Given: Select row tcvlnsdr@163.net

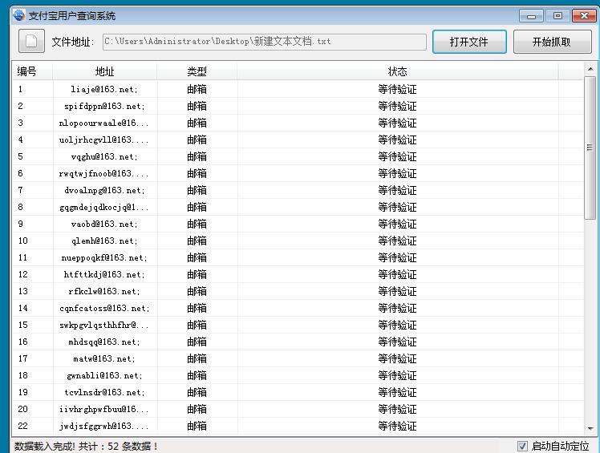Looking at the screenshot, I should (x=298, y=392).
